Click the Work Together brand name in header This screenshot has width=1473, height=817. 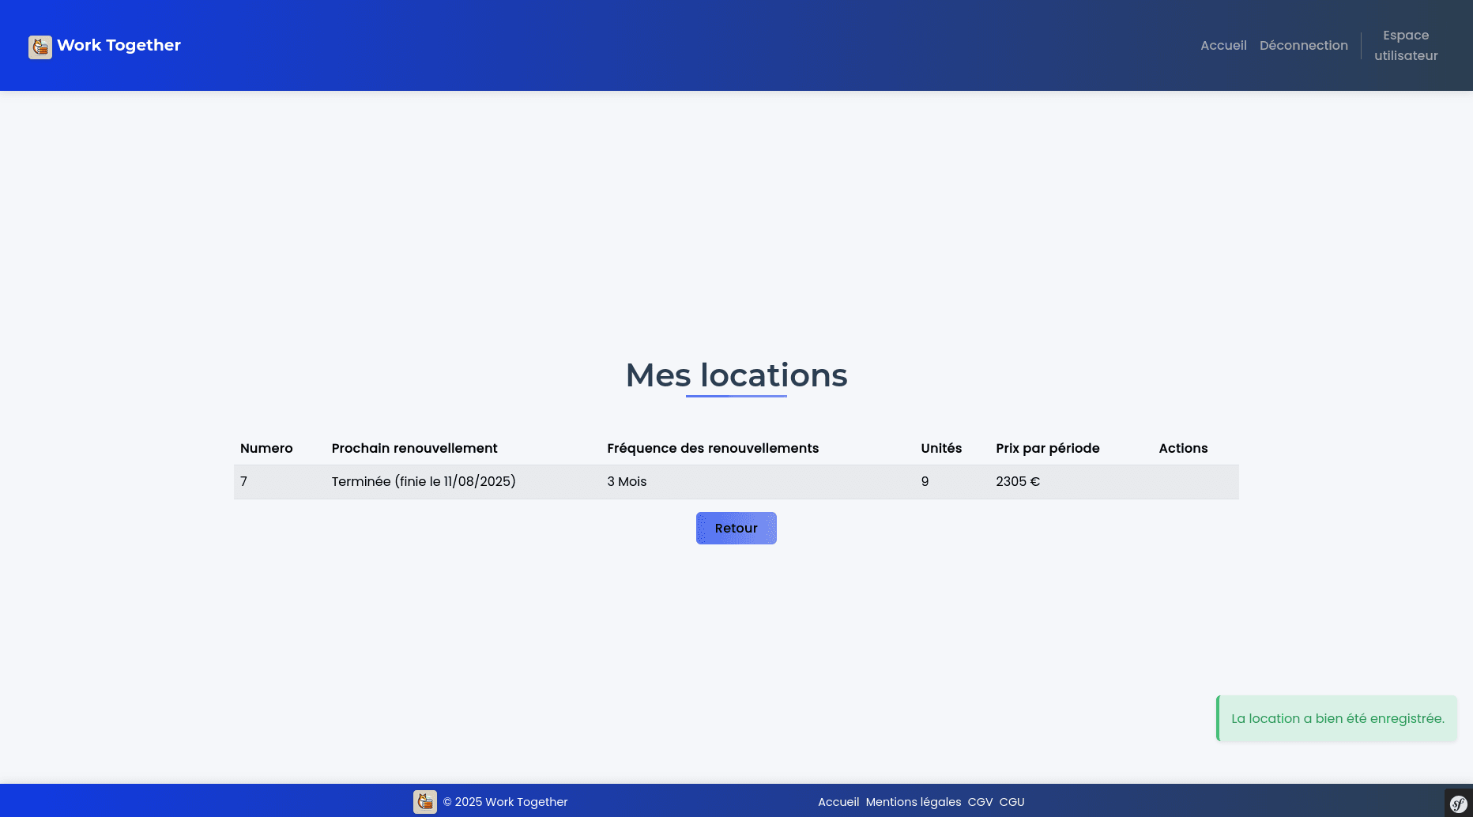pyautogui.click(x=119, y=45)
